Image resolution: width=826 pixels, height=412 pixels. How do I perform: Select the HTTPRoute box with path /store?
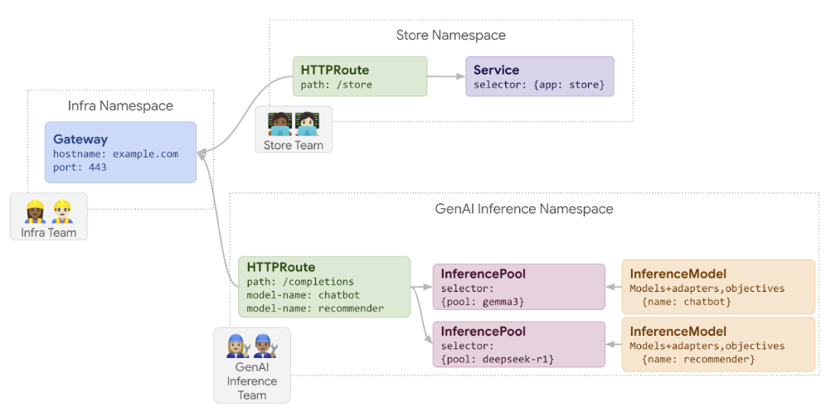pos(360,76)
